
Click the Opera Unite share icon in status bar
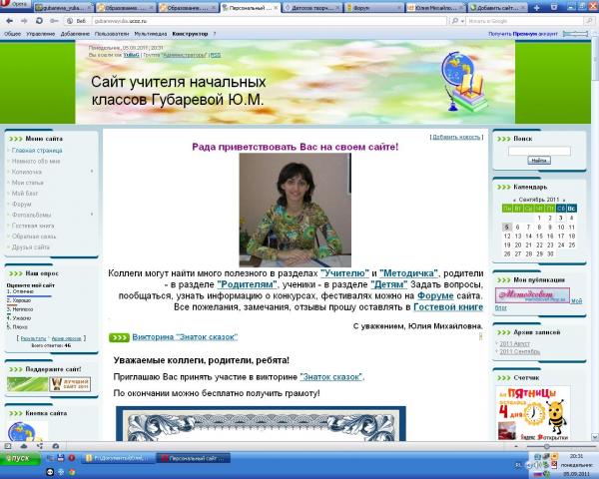[40, 446]
